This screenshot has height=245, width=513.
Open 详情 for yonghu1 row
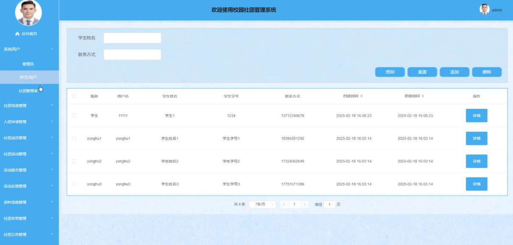pos(477,138)
